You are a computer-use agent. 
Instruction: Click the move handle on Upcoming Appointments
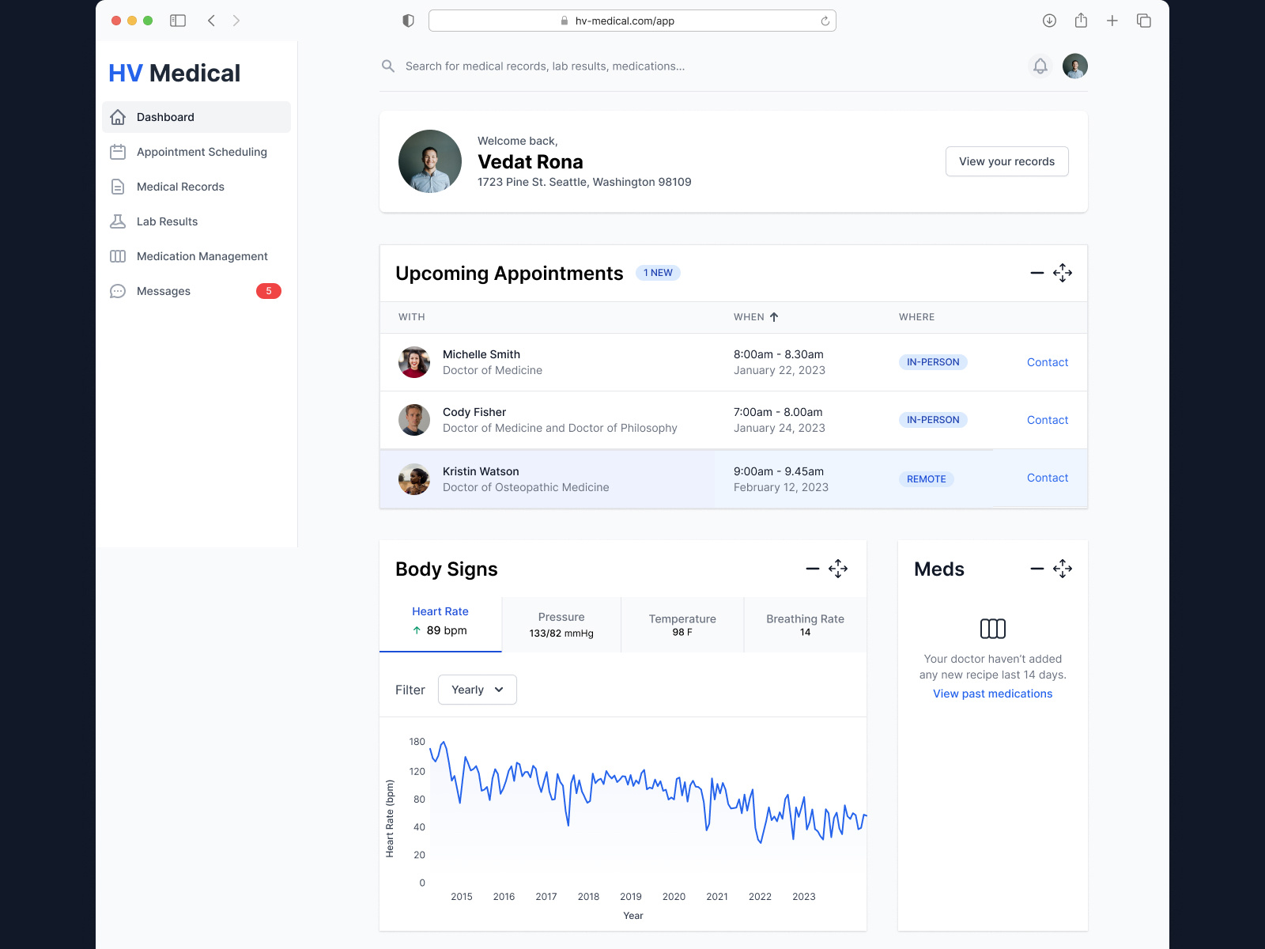[1063, 273]
